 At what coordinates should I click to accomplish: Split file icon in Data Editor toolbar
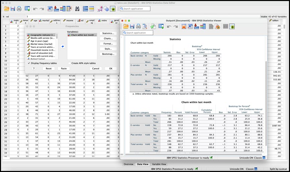pyautogui.click(x=85, y=9)
